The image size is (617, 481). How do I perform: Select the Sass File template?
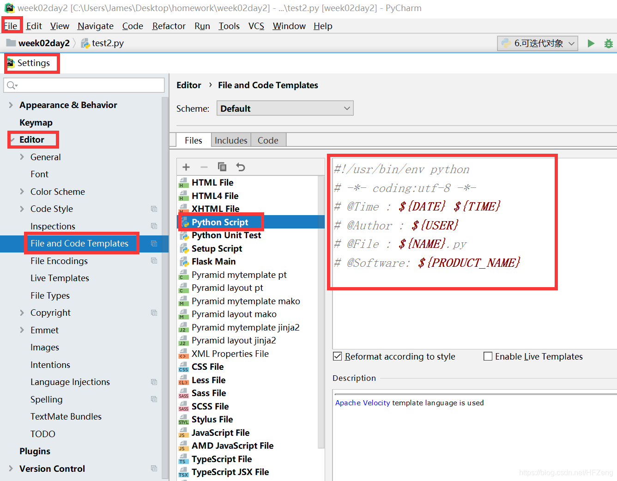pos(209,393)
